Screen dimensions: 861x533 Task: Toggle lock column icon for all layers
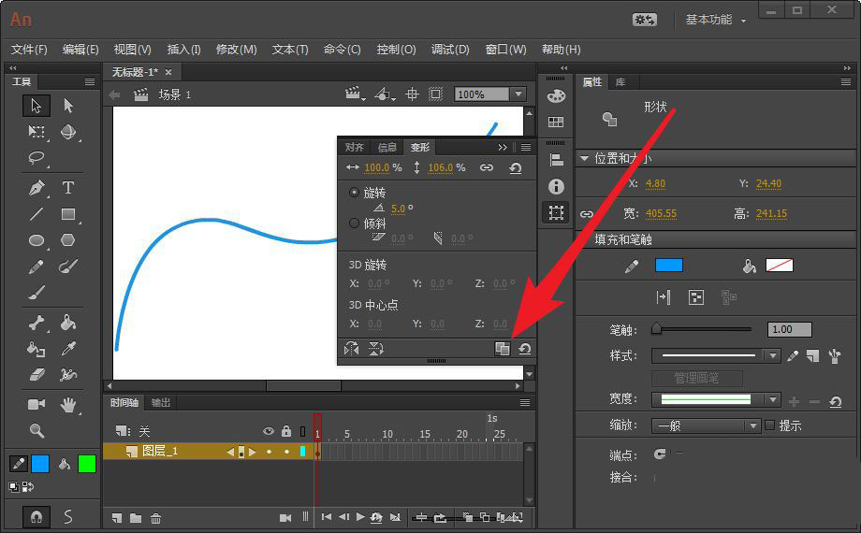point(286,431)
